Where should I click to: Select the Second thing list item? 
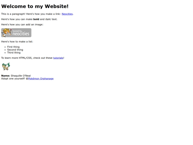click(15, 50)
